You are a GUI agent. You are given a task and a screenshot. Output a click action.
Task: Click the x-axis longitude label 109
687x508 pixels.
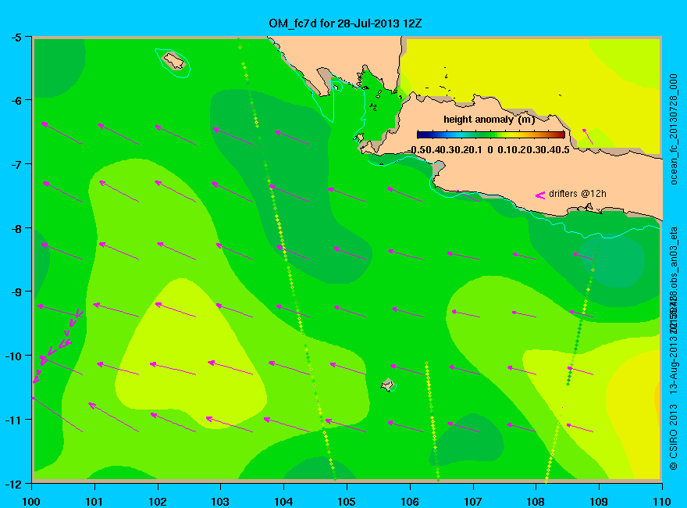[x=599, y=502]
